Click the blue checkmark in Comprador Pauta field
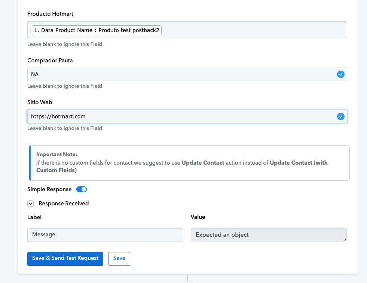The height and width of the screenshot is (283, 367). (x=340, y=74)
